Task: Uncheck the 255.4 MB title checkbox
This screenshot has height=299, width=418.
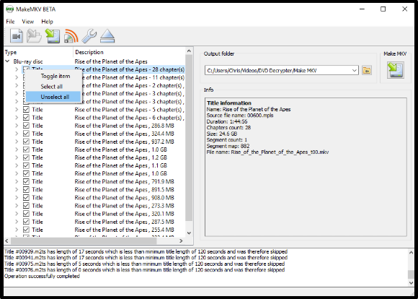Action: (26, 230)
